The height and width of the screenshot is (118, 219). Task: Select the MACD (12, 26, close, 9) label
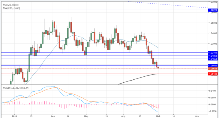tap(16, 88)
